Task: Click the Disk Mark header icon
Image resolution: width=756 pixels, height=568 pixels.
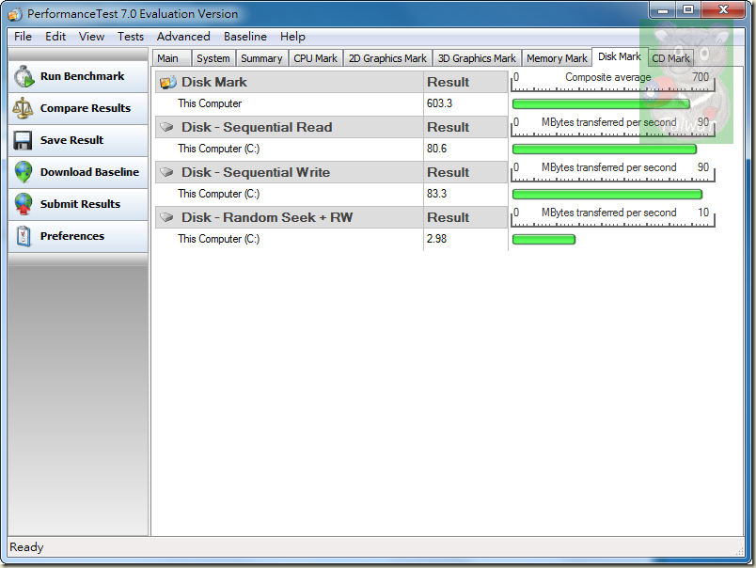Action: pyautogui.click(x=167, y=82)
